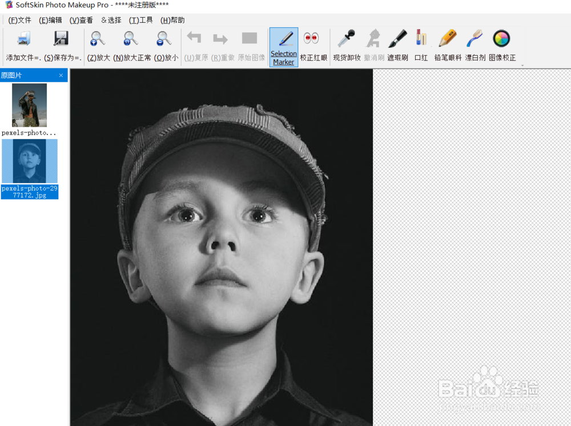Image resolution: width=571 pixels, height=426 pixels.
Task: Click the Save As floppy icon
Action: click(61, 39)
